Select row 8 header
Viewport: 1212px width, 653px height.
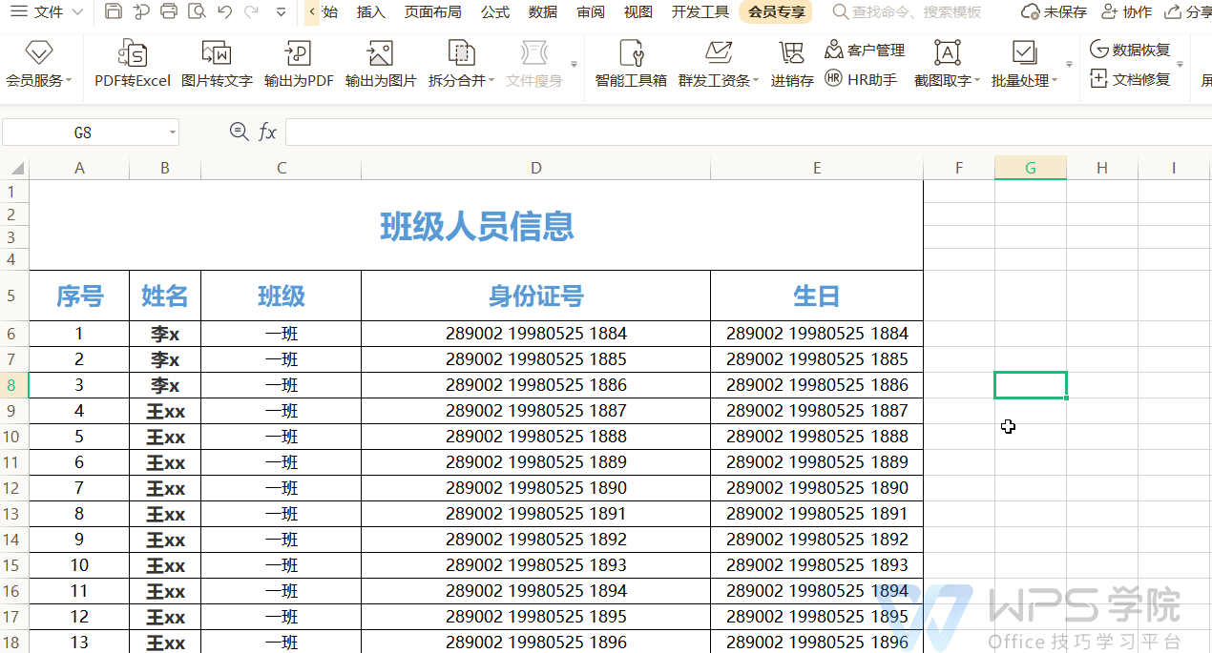[13, 385]
